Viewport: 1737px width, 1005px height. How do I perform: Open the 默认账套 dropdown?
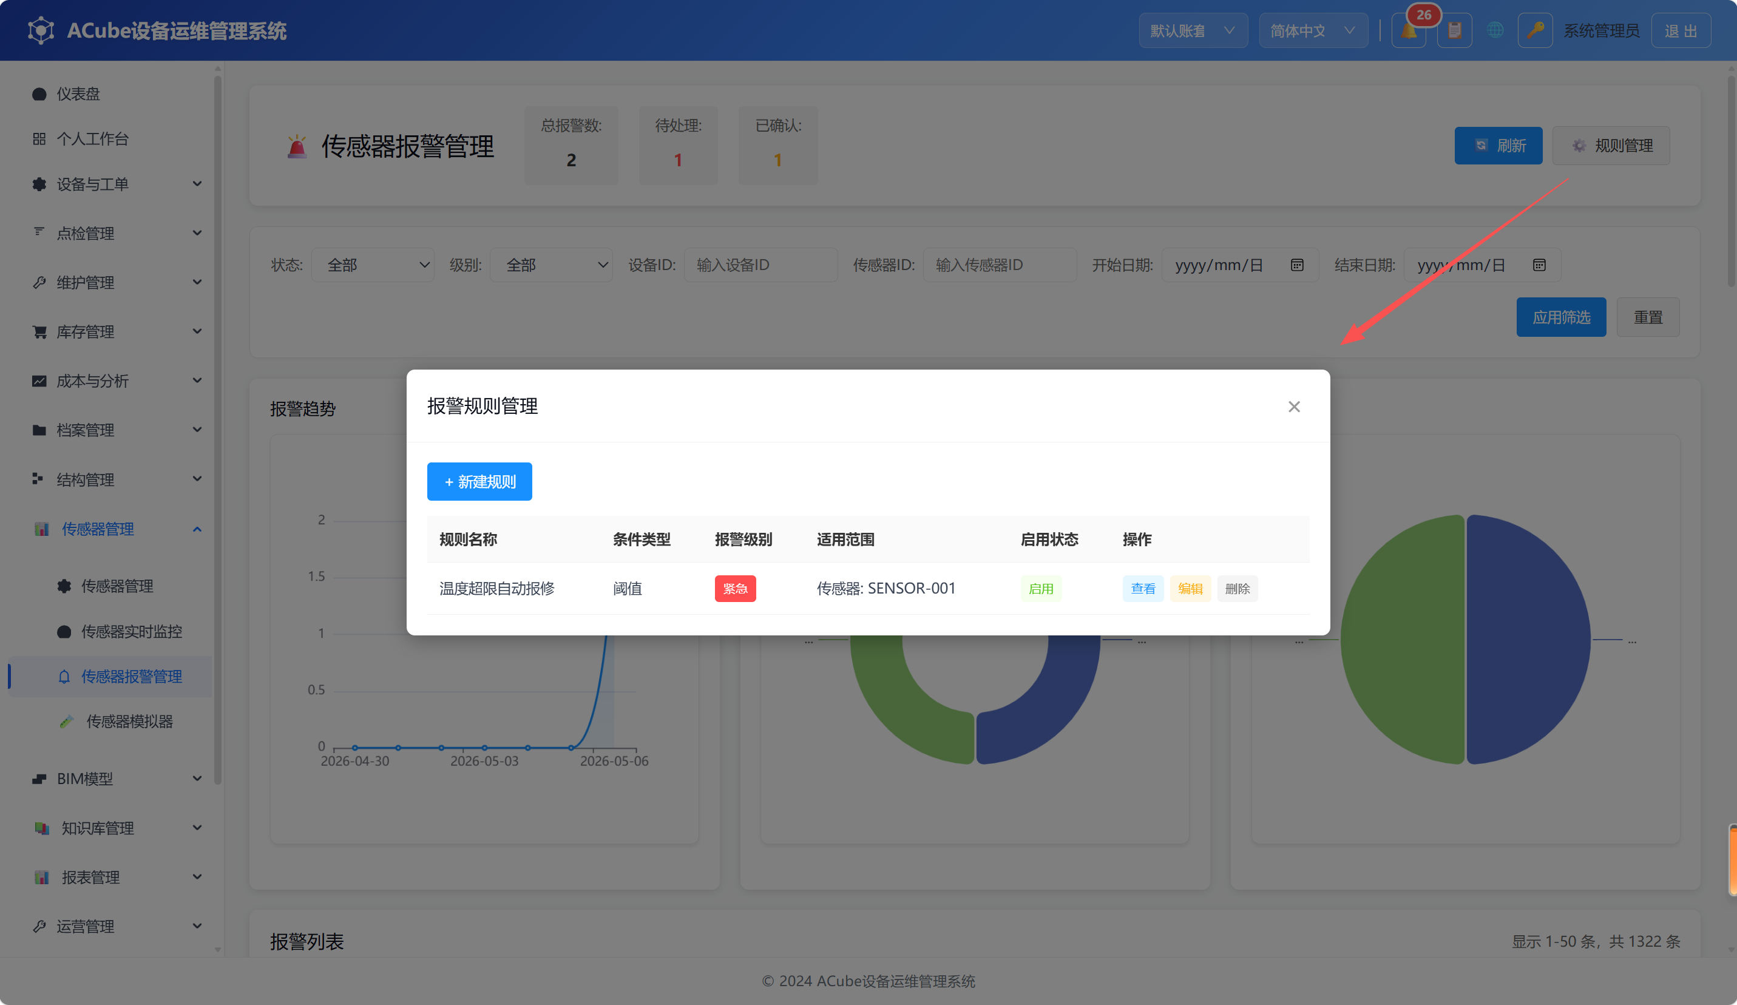coord(1193,31)
